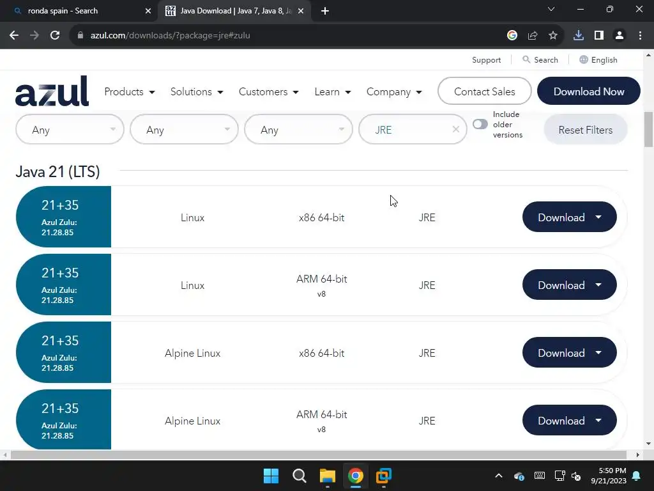Open the Support link
654x491 pixels.
(486, 59)
